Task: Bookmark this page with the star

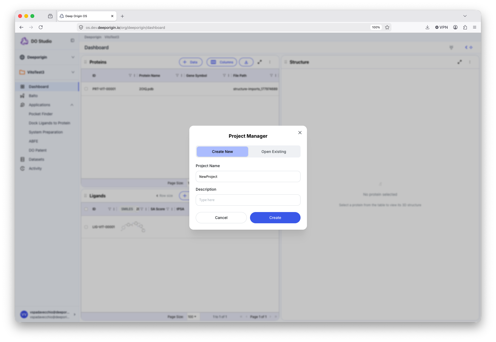Action: click(x=387, y=27)
